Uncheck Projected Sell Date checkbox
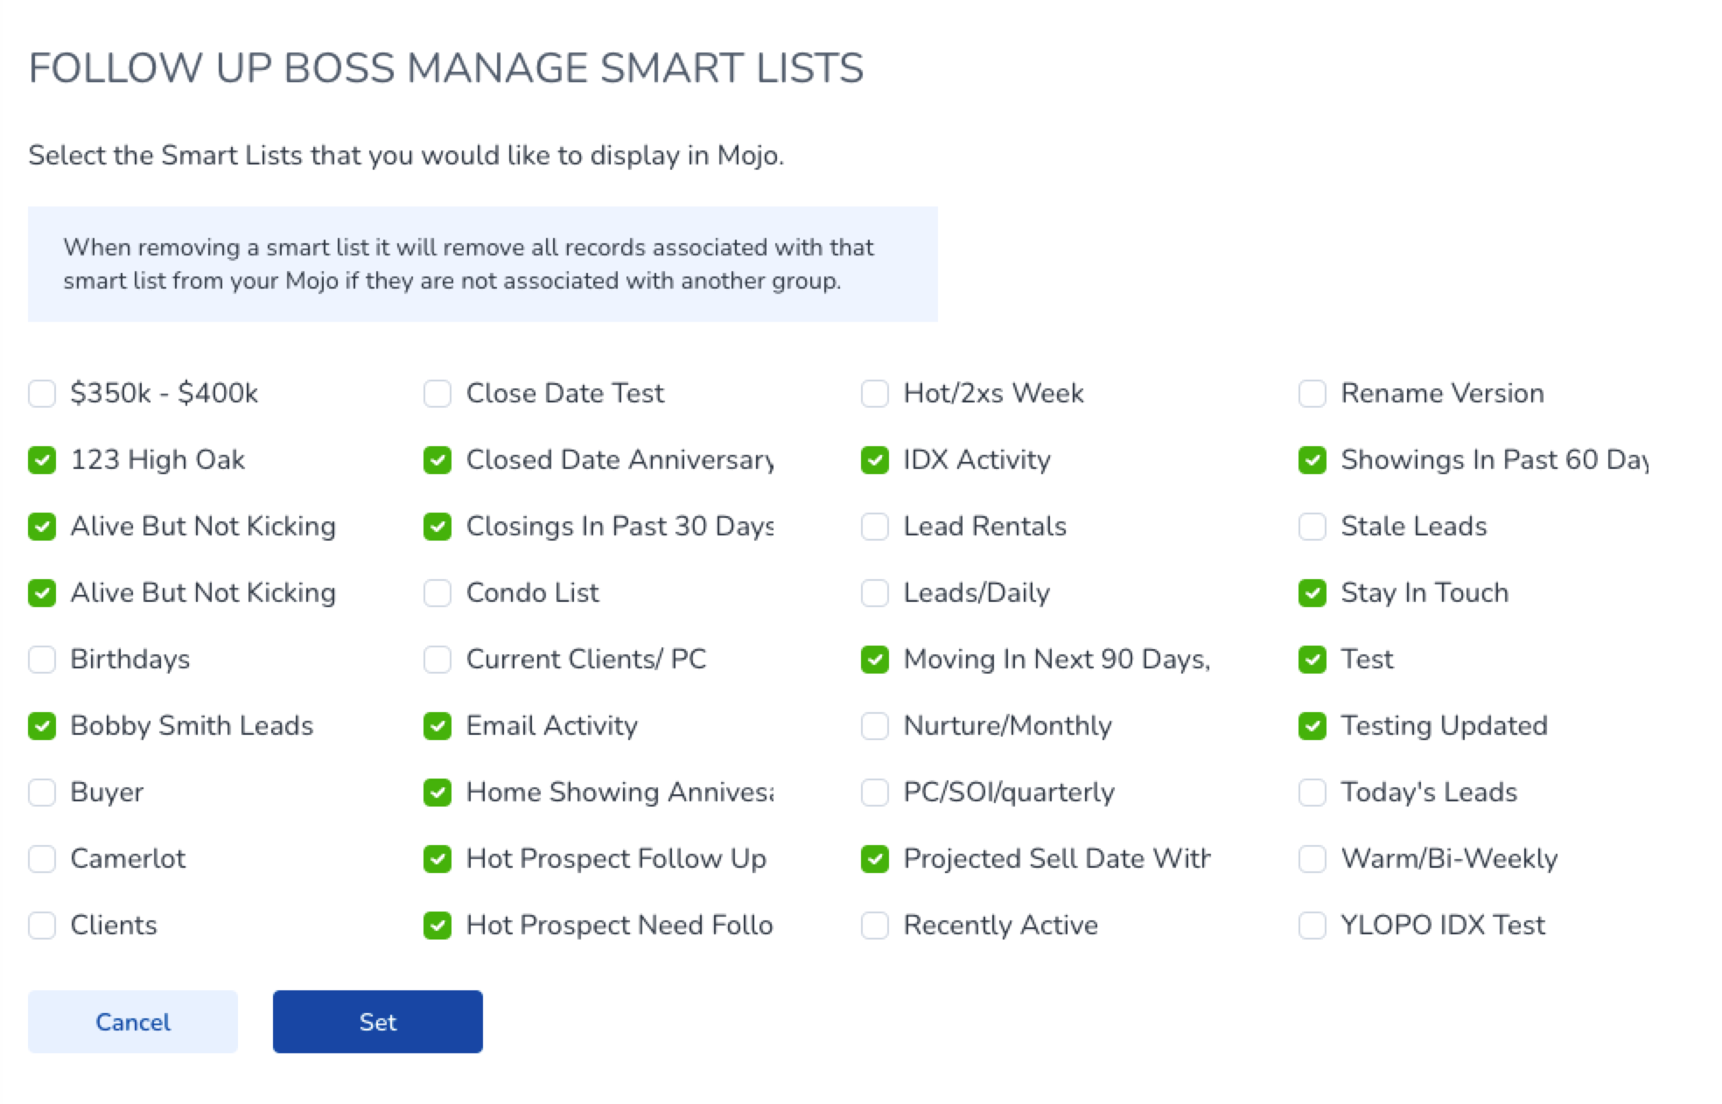The width and height of the screenshot is (1722, 1104). point(875,859)
